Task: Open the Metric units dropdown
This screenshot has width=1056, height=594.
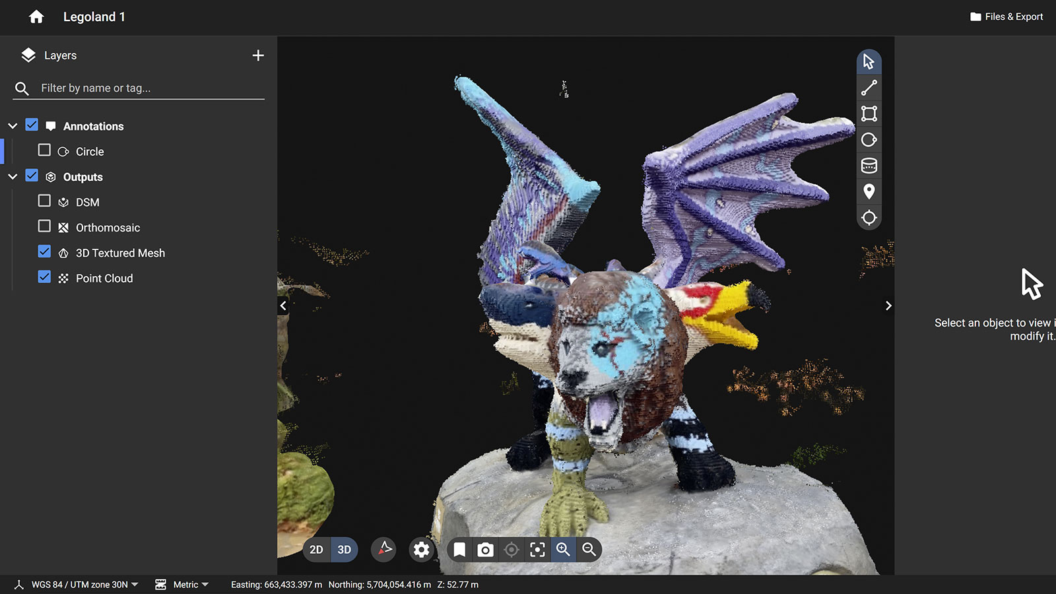Action: coord(191,585)
